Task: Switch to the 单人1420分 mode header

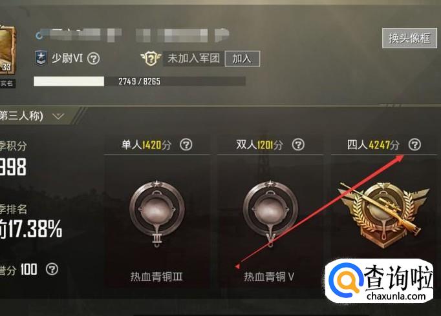Action: click(x=146, y=145)
